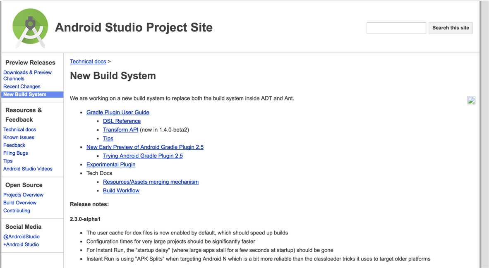Click the Instant Run startup delay bullet
489x268 pixels.
pos(210,250)
